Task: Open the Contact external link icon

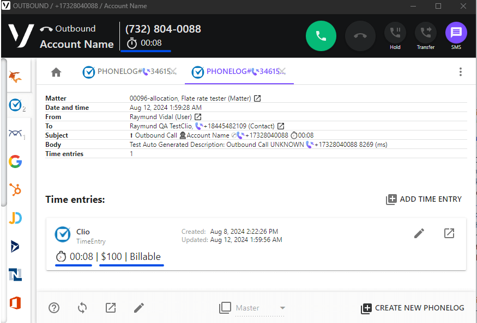Action: pos(281,126)
